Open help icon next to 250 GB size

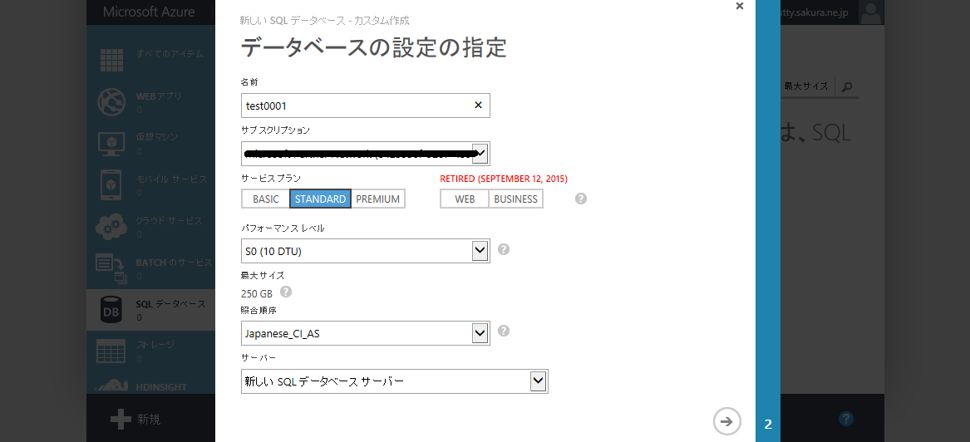[x=286, y=292]
